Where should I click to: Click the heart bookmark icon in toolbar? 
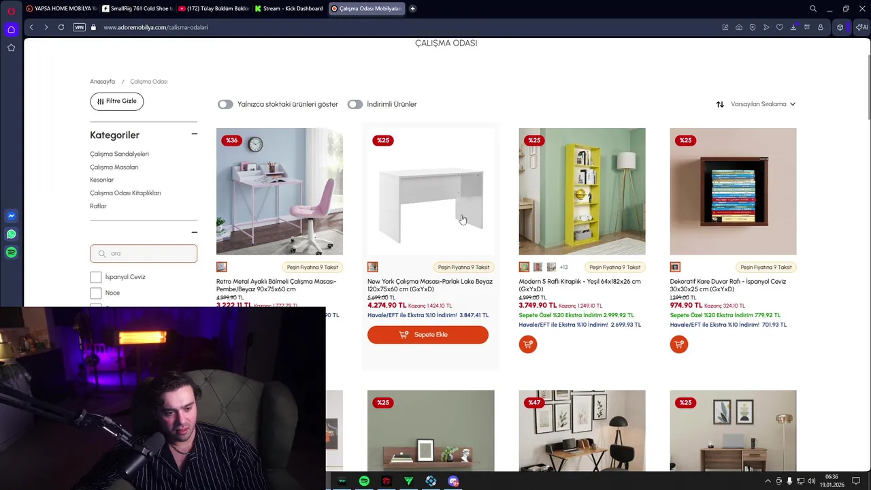click(x=780, y=27)
